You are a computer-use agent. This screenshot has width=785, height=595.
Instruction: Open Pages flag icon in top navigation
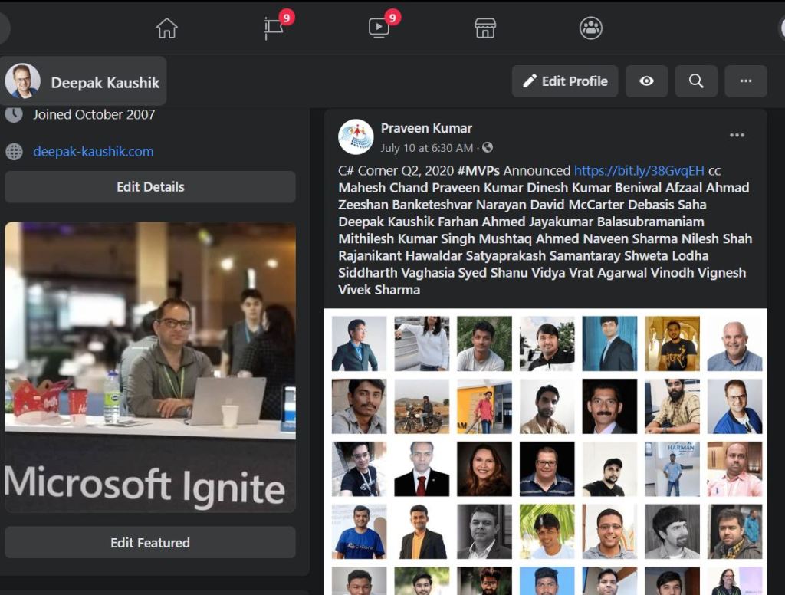tap(274, 28)
